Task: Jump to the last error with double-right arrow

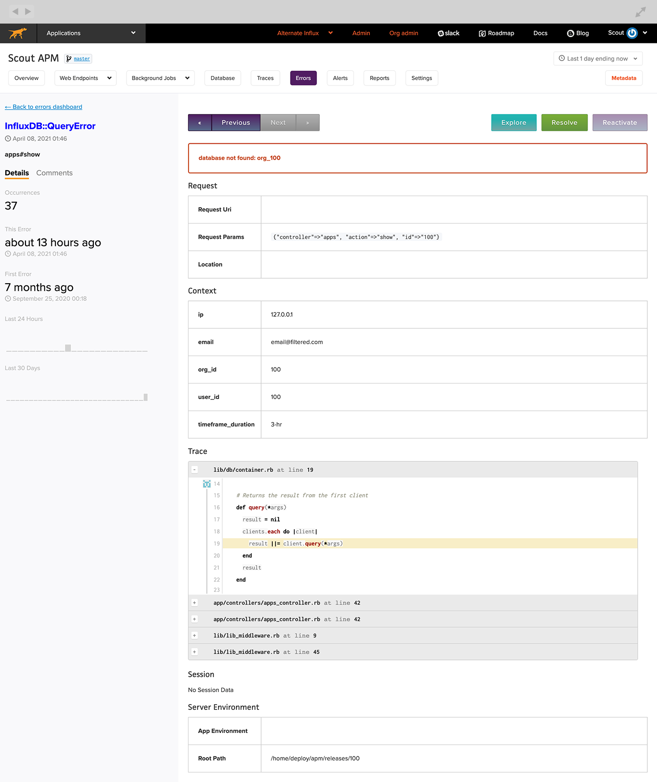Action: 308,123
